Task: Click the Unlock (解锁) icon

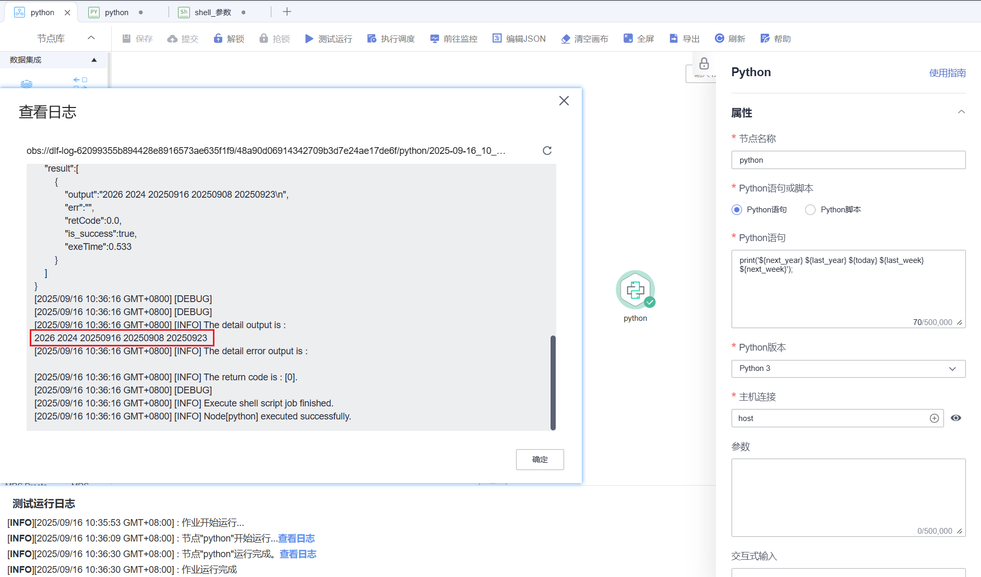Action: [218, 39]
